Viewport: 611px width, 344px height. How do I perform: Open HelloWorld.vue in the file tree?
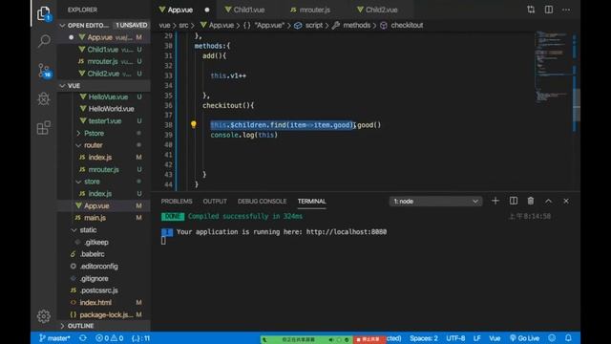111,109
